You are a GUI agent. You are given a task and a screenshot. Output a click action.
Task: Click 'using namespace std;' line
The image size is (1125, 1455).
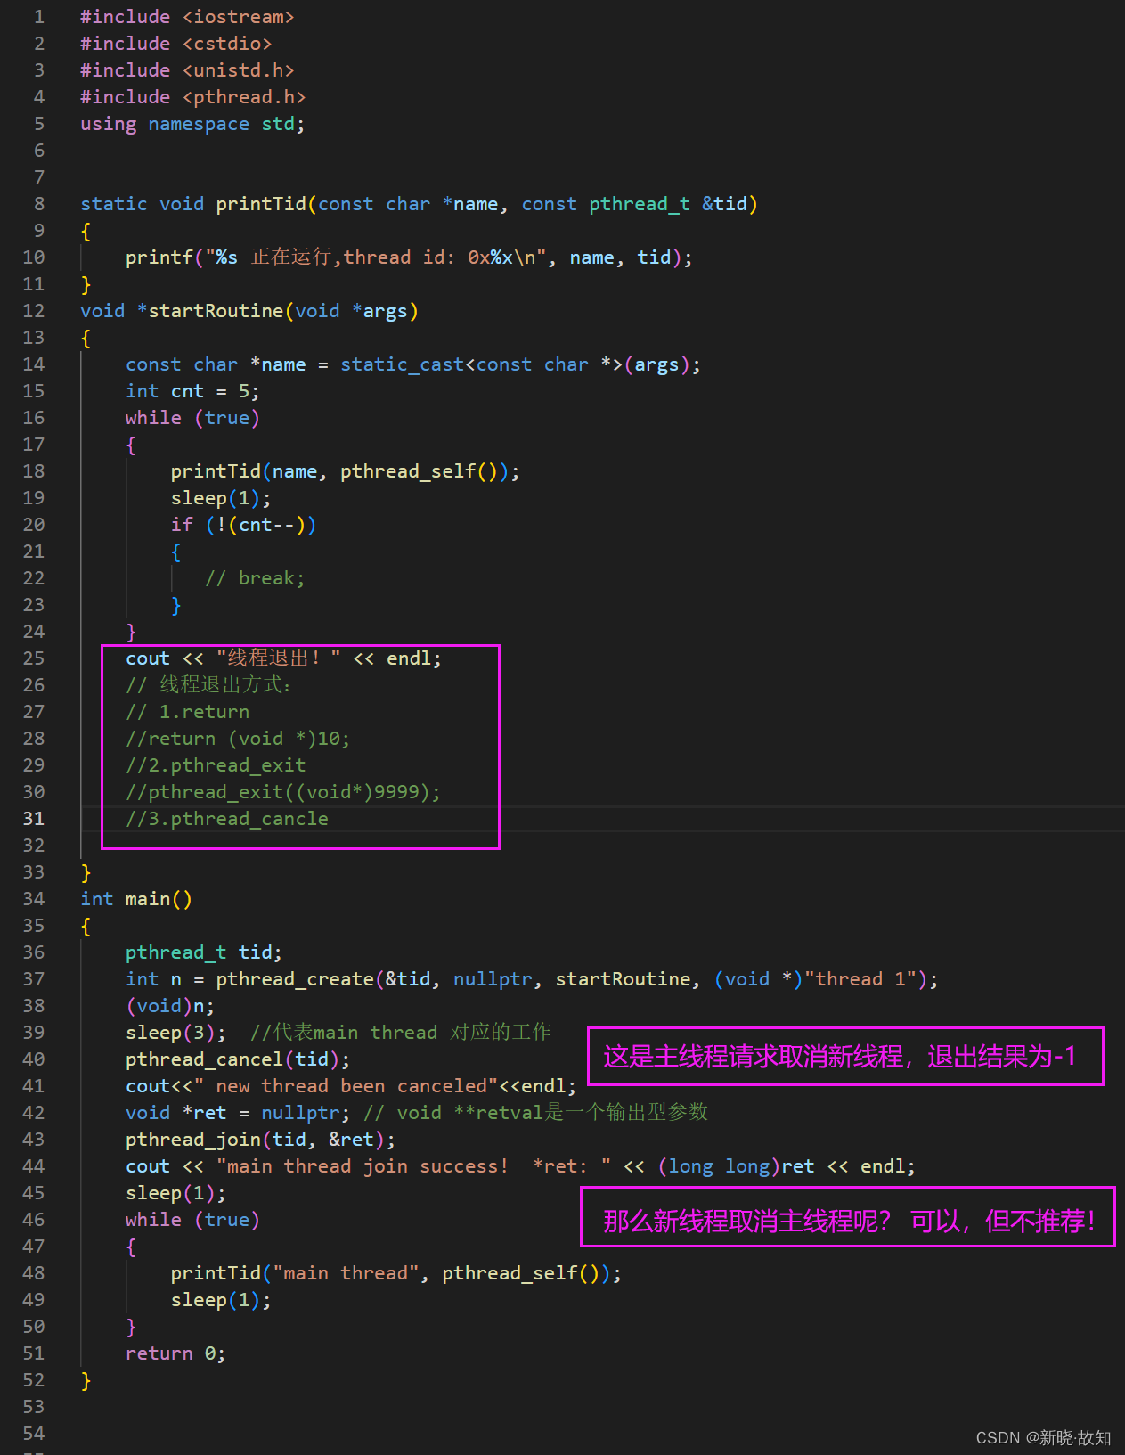192,124
